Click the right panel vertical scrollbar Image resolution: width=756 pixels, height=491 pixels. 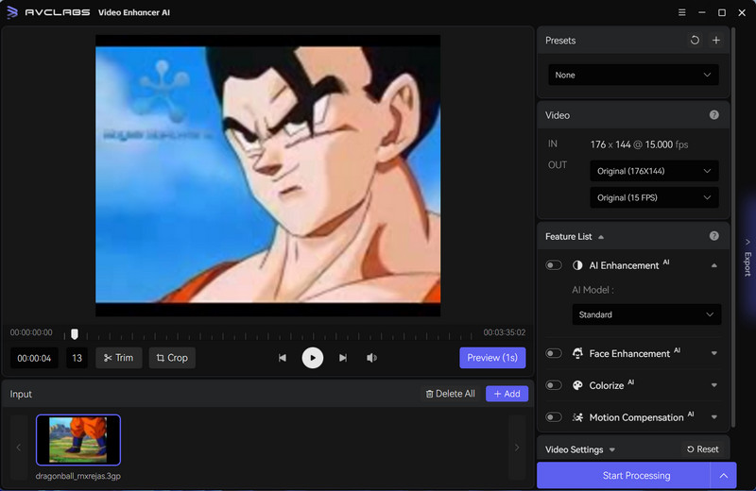tap(733, 227)
